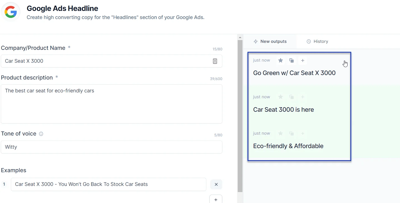The width and height of the screenshot is (400, 203).
Task: Click the contact card icon in Company/Product Name field
Action: coord(215,61)
